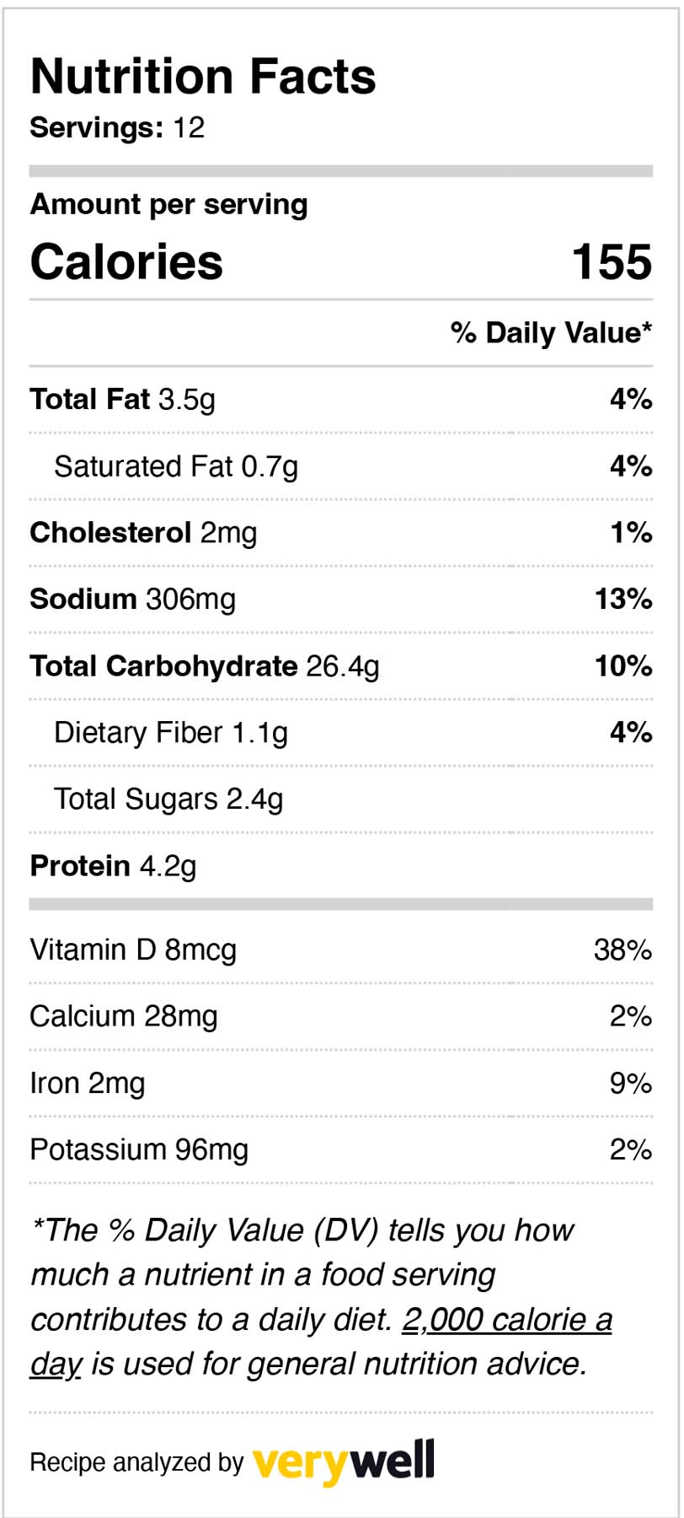Click the 155 calories value

(612, 261)
